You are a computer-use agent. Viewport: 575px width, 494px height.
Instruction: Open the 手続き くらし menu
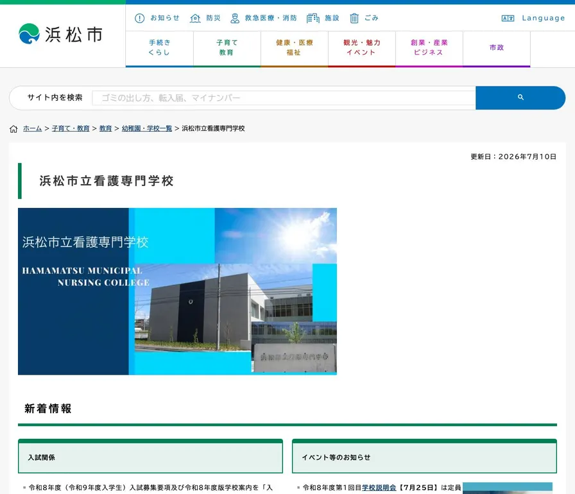point(160,47)
